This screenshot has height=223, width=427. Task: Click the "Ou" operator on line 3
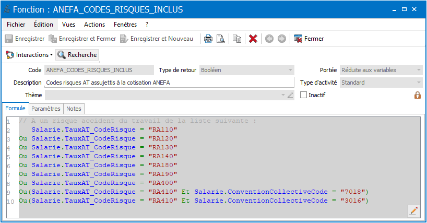[23, 138]
